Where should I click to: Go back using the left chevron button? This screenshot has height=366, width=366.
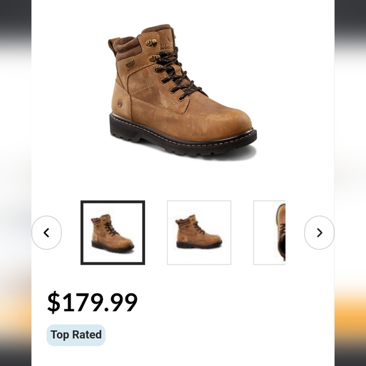tap(47, 233)
